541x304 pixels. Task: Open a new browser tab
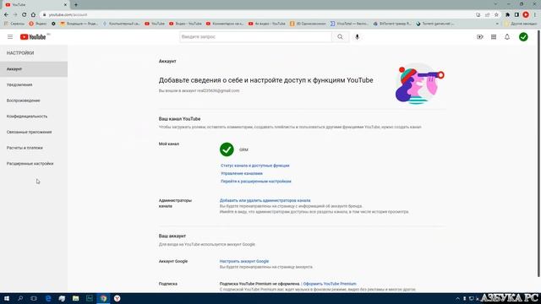pos(76,5)
